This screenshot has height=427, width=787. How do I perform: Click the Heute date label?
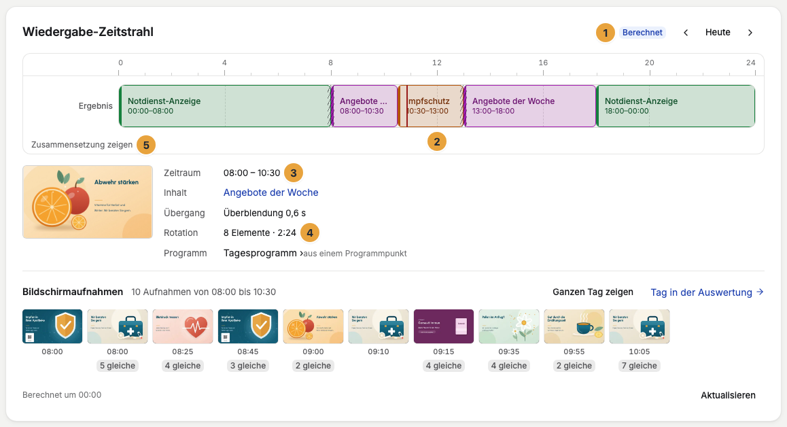718,32
